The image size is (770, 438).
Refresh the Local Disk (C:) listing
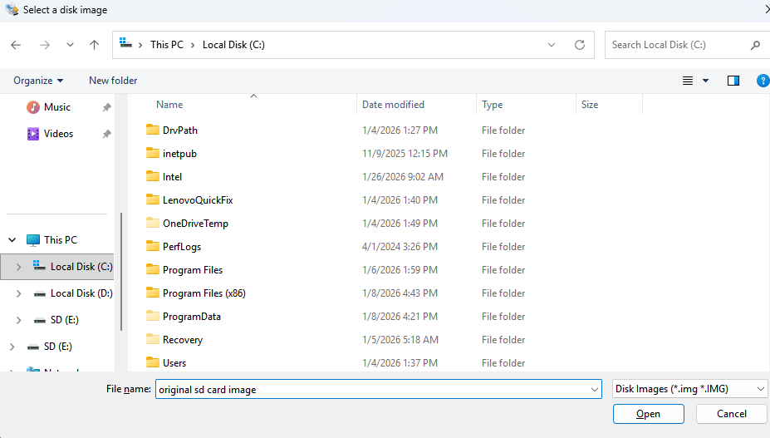click(x=580, y=45)
